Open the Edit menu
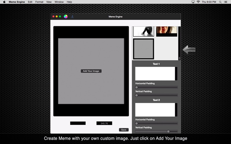This screenshot has width=231, height=144. (30, 2)
